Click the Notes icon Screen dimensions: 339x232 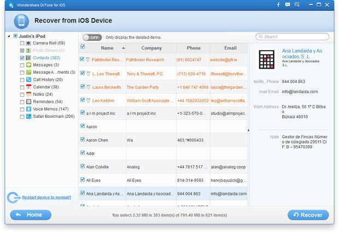[x=28, y=94]
